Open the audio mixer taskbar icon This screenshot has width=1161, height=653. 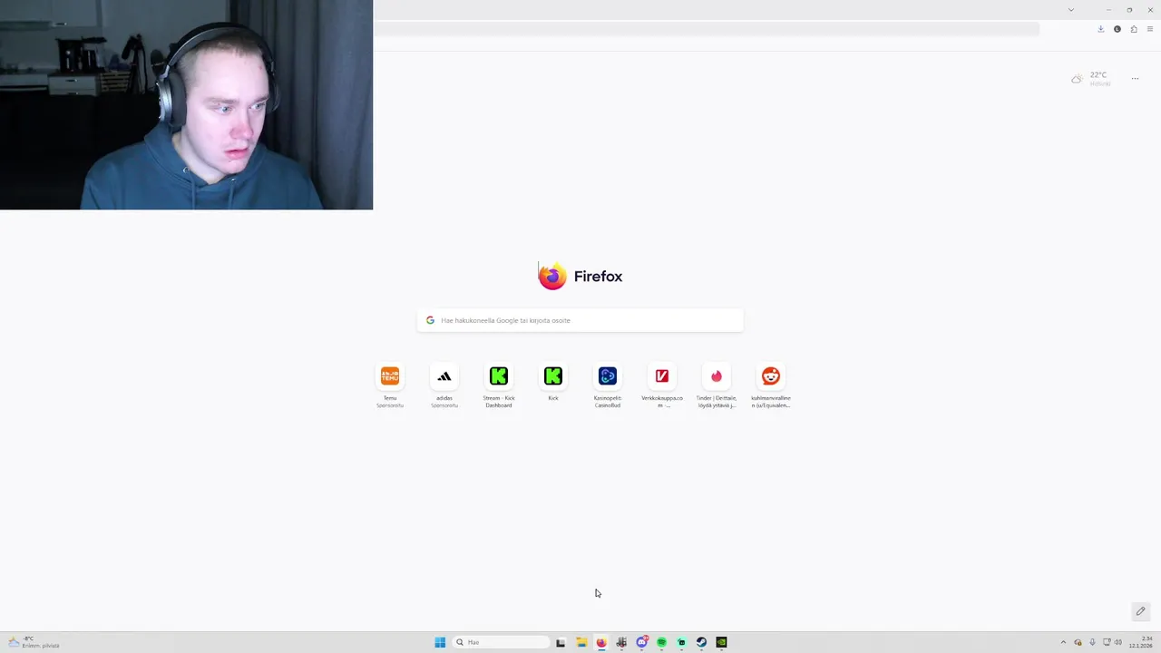coord(621,642)
